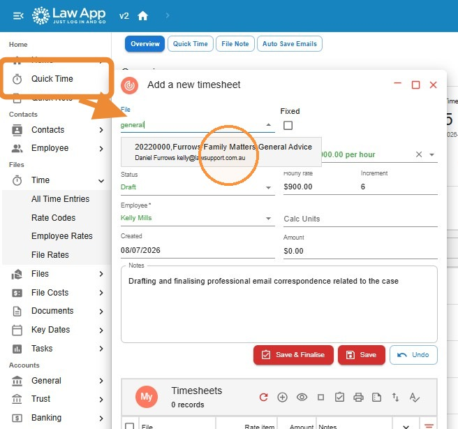Screen dimensions: 458x429
Task: Open All Time Entries in sidebar
Action: (60, 199)
